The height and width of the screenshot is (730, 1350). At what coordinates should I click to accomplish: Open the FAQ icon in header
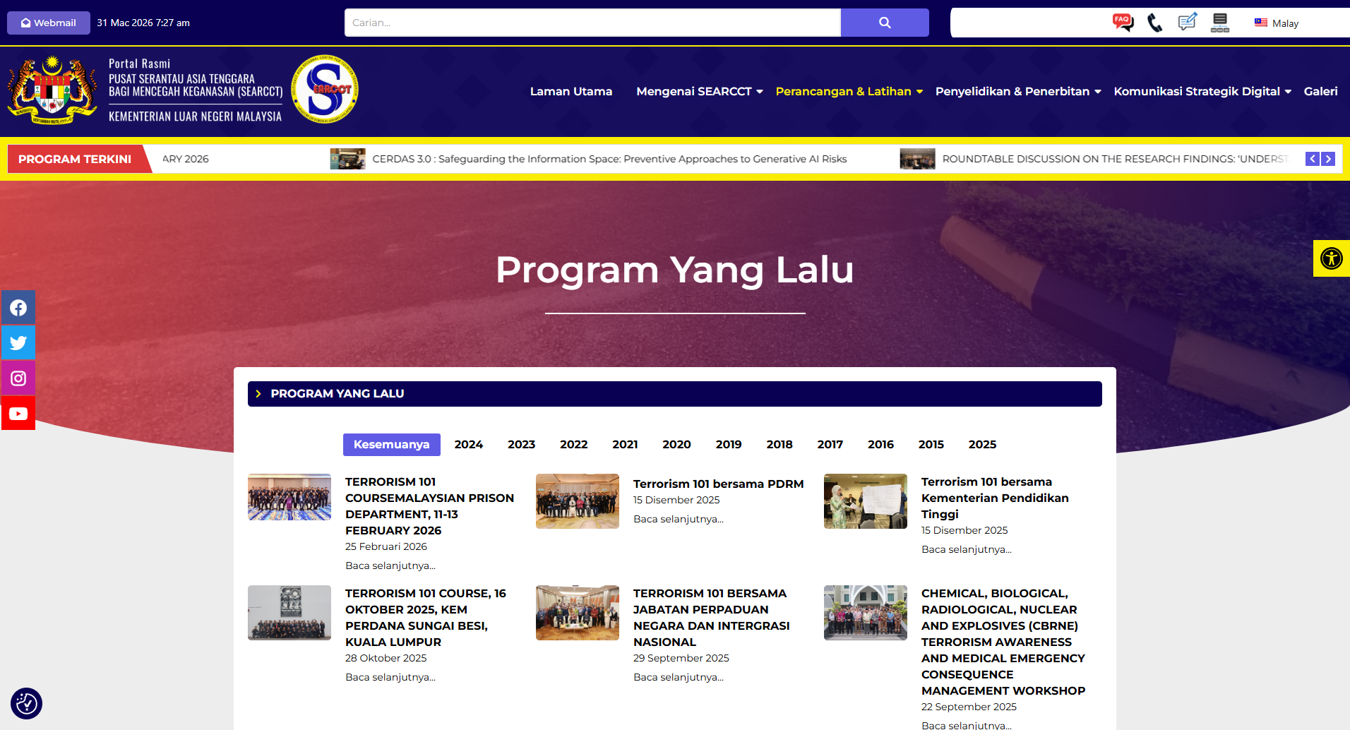pyautogui.click(x=1122, y=23)
